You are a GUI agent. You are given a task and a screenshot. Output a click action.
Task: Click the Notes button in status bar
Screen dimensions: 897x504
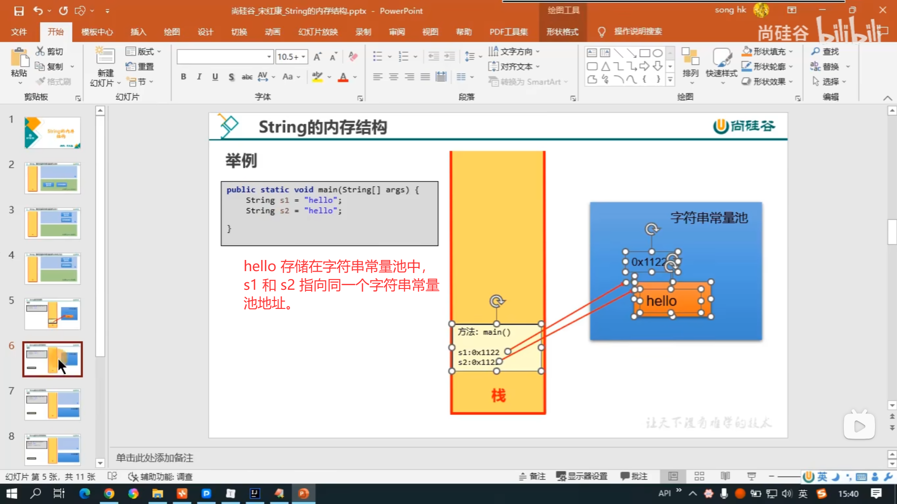click(x=532, y=476)
